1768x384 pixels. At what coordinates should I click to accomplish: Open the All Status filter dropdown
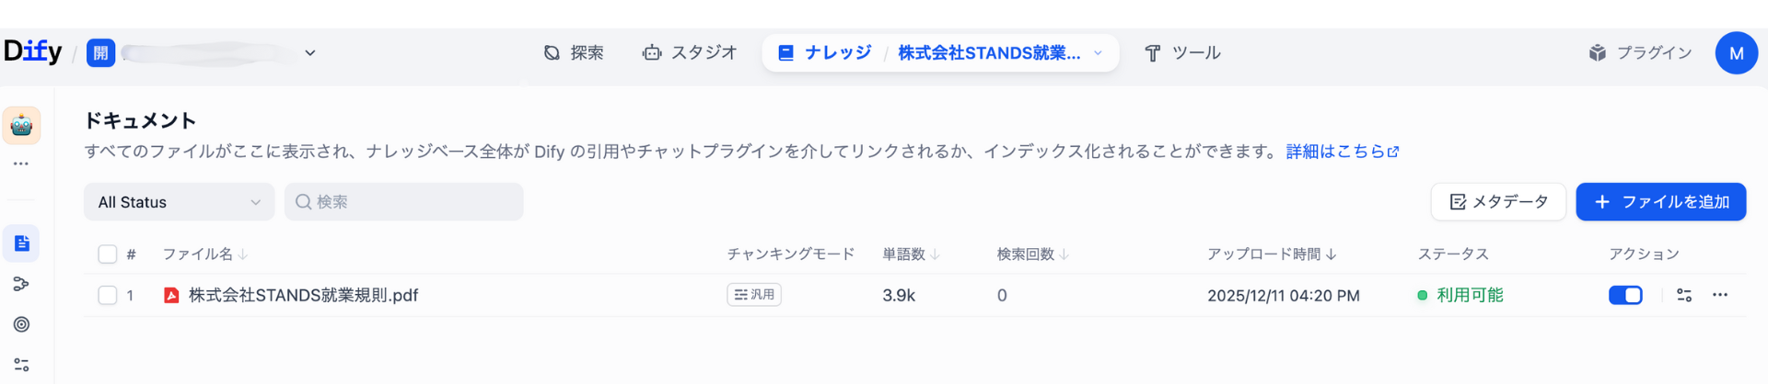tap(180, 202)
